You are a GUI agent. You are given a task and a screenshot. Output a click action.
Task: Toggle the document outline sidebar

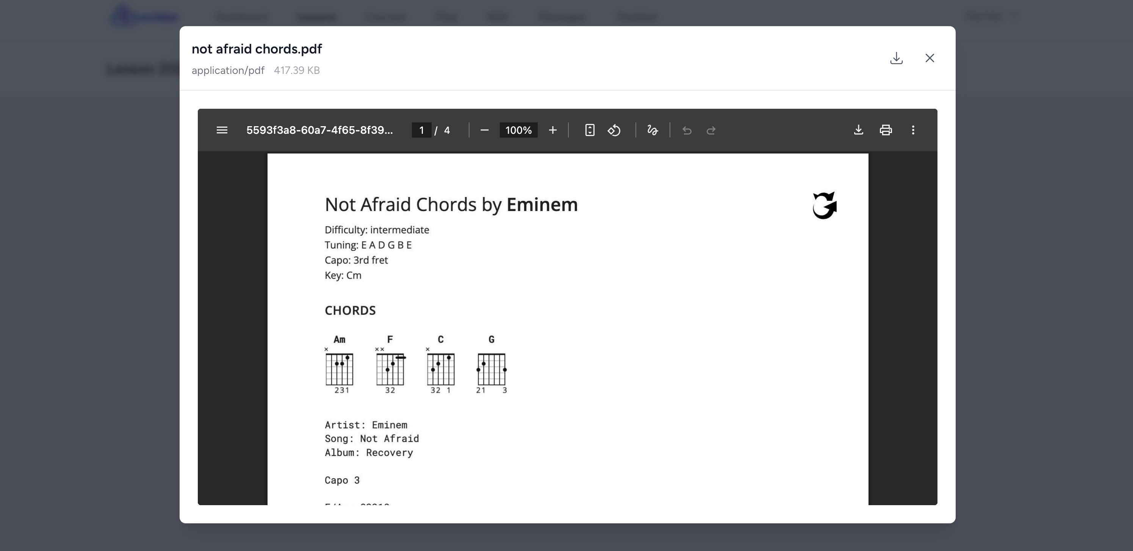pyautogui.click(x=222, y=130)
